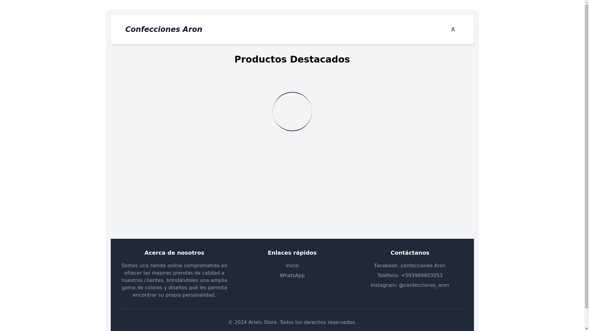The image size is (589, 331).
Task: Click the Enlaces rápidos heading
Action: [x=292, y=253]
